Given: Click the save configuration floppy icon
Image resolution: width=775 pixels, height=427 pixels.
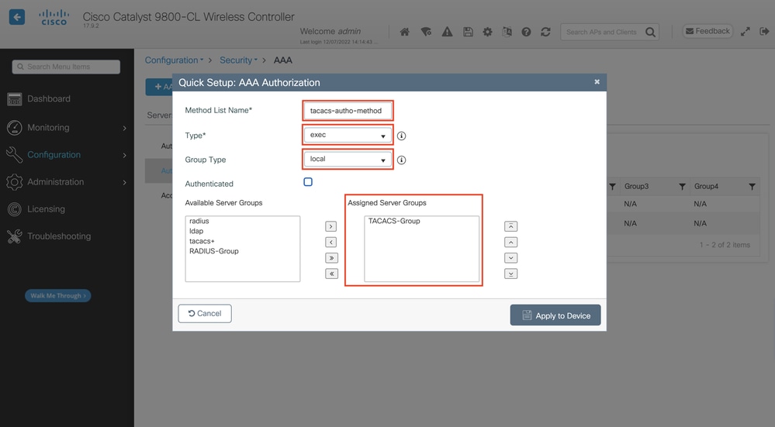Looking at the screenshot, I should click(468, 32).
